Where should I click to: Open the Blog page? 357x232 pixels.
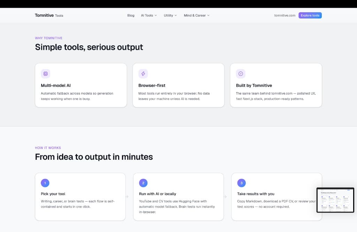tap(131, 15)
